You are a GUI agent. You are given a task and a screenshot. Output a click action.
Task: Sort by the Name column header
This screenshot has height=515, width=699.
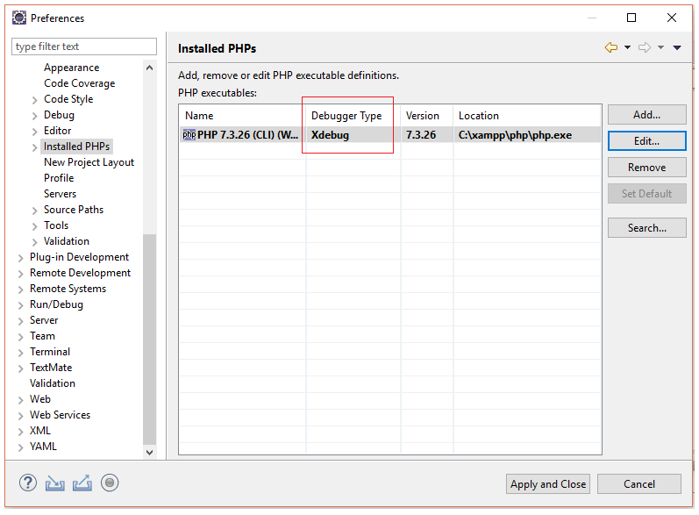pyautogui.click(x=243, y=116)
